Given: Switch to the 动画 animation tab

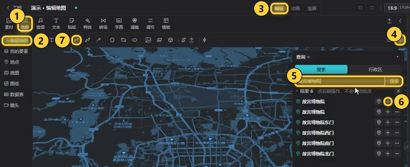Looking at the screenshot, I should pos(295,8).
